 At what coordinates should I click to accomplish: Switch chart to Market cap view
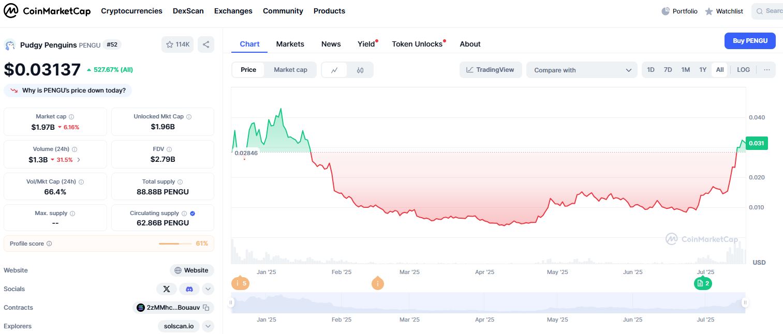coord(290,70)
